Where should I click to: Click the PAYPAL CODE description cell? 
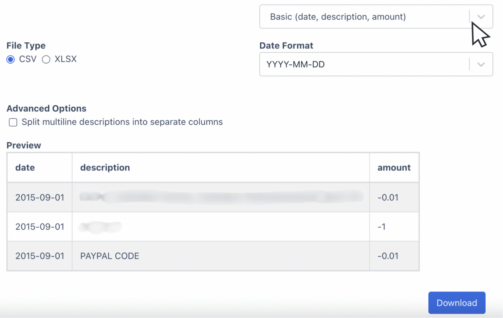(x=110, y=256)
